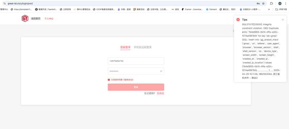Viewport: 289px width, 129px height.
Task: Click the Tips notification title
Action: pyautogui.click(x=245, y=19)
